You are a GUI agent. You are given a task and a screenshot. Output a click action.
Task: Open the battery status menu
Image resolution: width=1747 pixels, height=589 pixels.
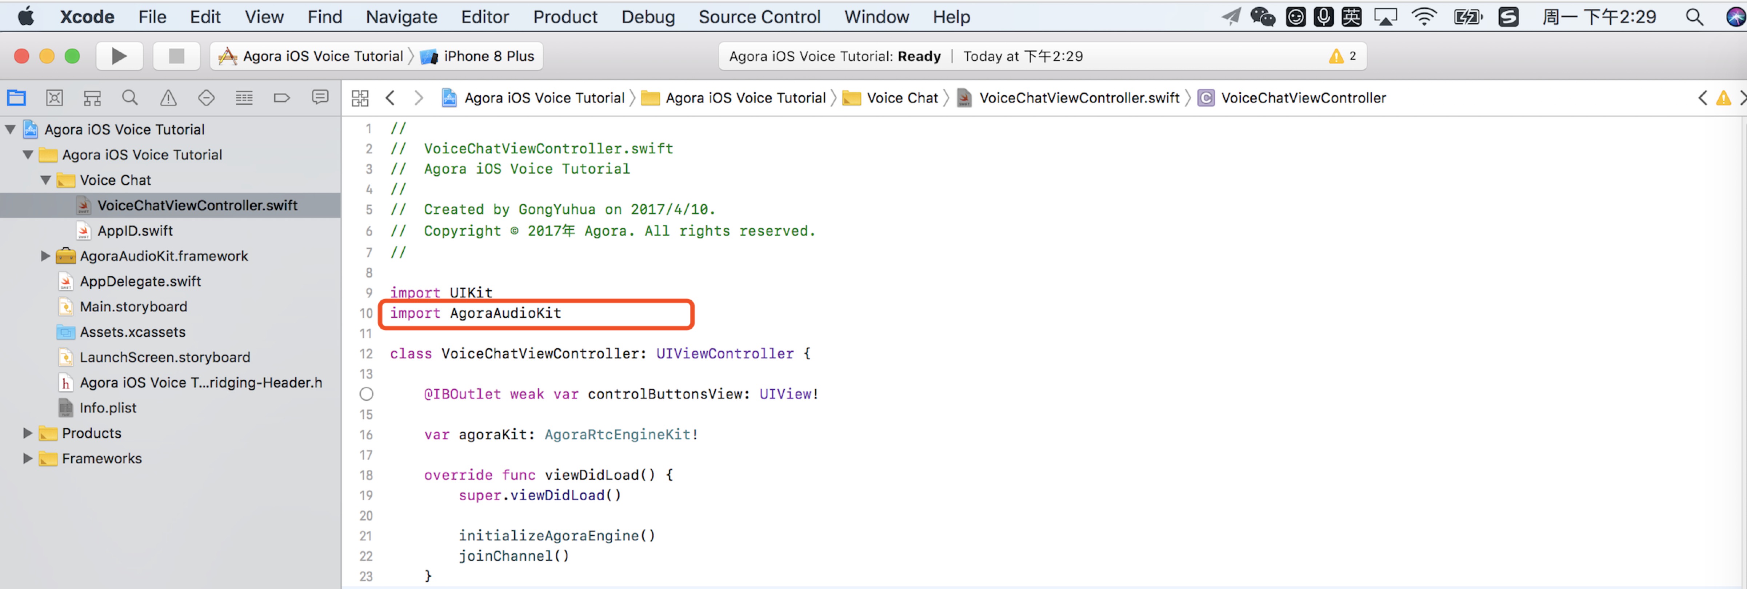[x=1468, y=17]
